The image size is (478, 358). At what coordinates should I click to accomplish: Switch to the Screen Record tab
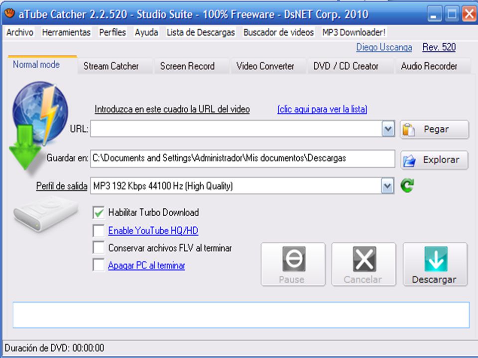tap(191, 66)
